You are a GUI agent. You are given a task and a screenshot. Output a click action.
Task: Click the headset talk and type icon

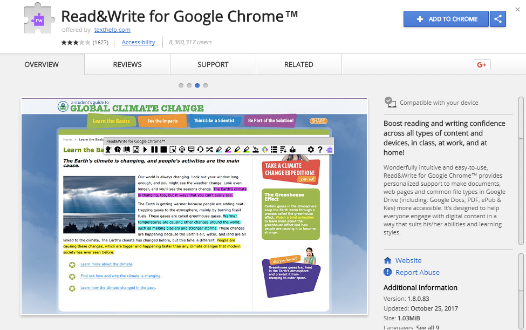(x=200, y=150)
